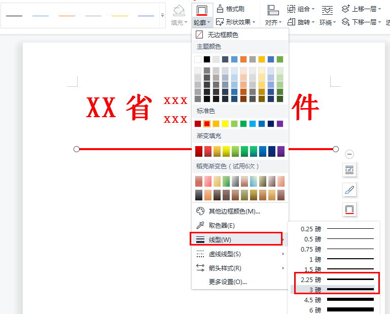Screen dimensions: 390x314
Task: Pick the standard yellow color swatch
Action: (225, 124)
